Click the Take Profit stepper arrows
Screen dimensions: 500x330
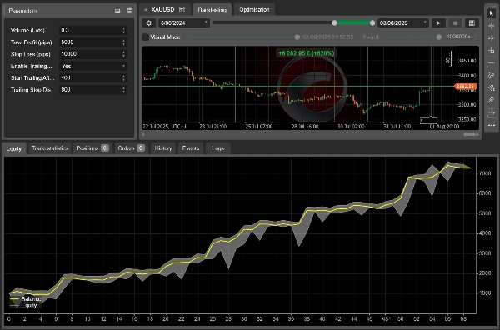[123, 42]
